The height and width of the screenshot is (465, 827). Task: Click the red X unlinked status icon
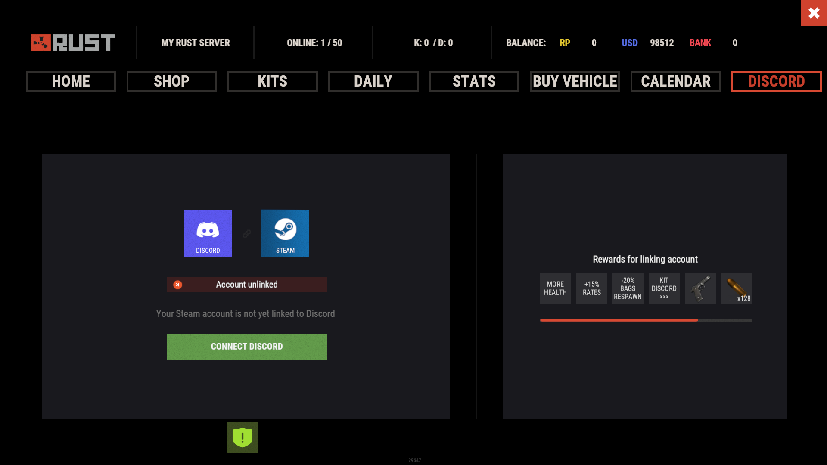coord(177,285)
